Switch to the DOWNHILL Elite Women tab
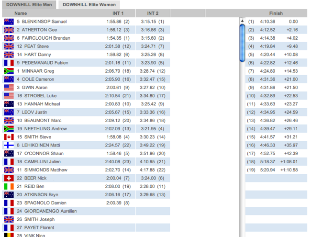Image resolution: width=311 pixels, height=237 pixels. (x=89, y=5)
